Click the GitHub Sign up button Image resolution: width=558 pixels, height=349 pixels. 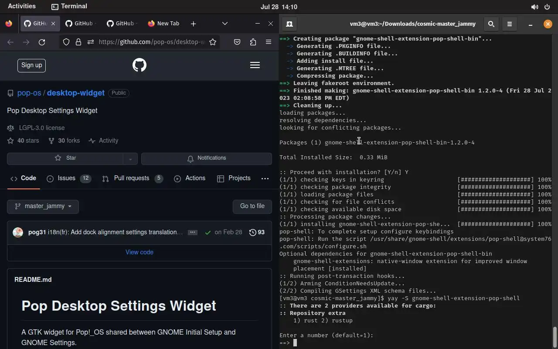tap(32, 65)
